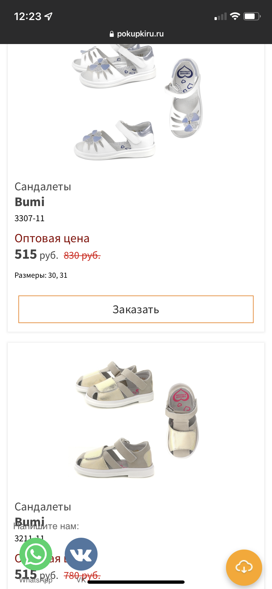
Task: Tap the Wi-Fi status icon
Action: (x=235, y=16)
